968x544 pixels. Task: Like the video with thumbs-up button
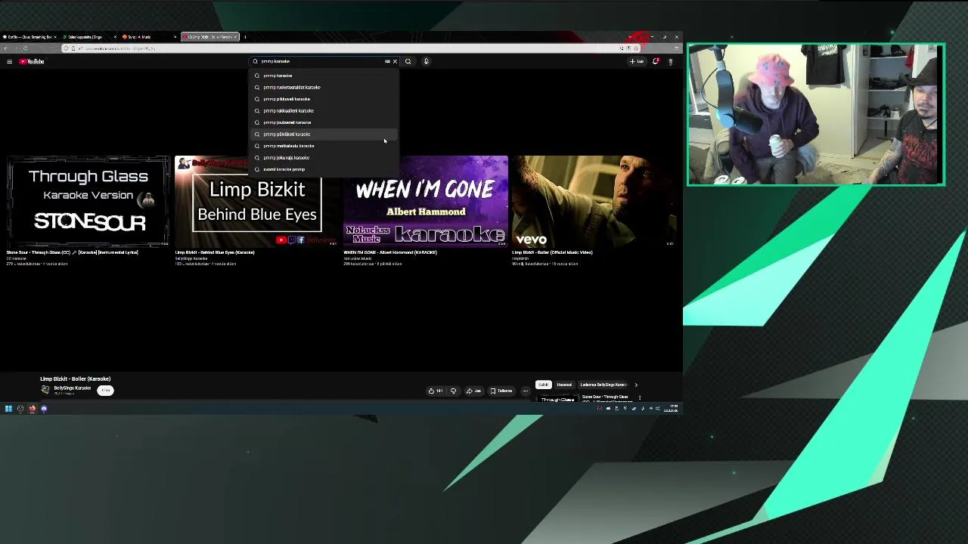coord(436,391)
